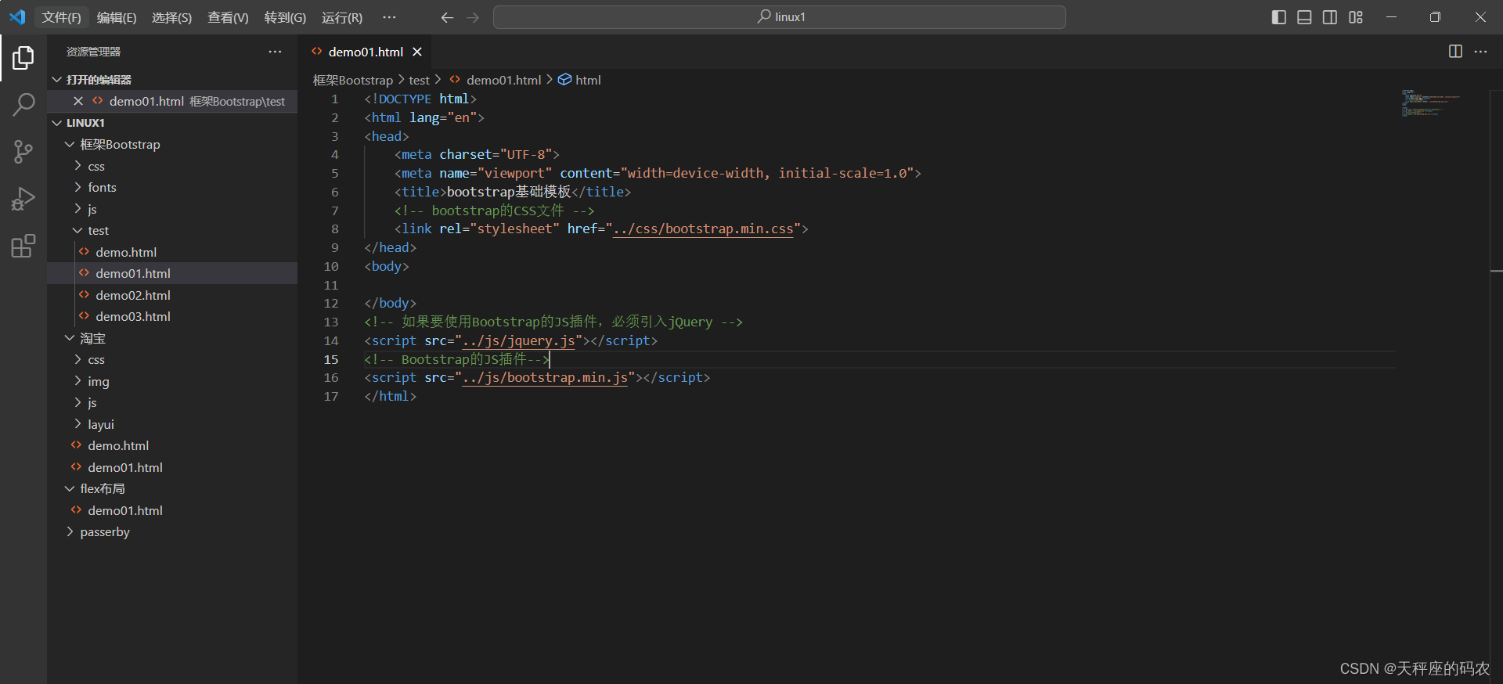Expand css folder under 淘宝

click(172, 360)
